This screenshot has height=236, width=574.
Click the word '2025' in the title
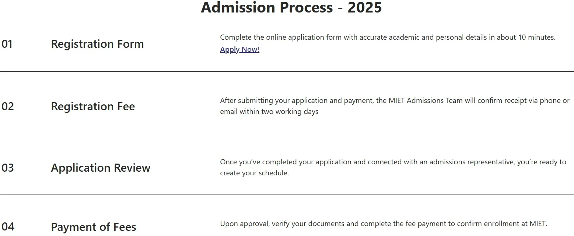click(364, 7)
